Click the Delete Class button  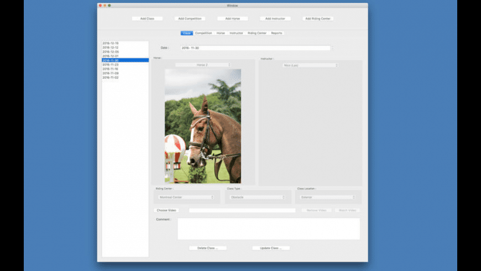pyautogui.click(x=208, y=248)
